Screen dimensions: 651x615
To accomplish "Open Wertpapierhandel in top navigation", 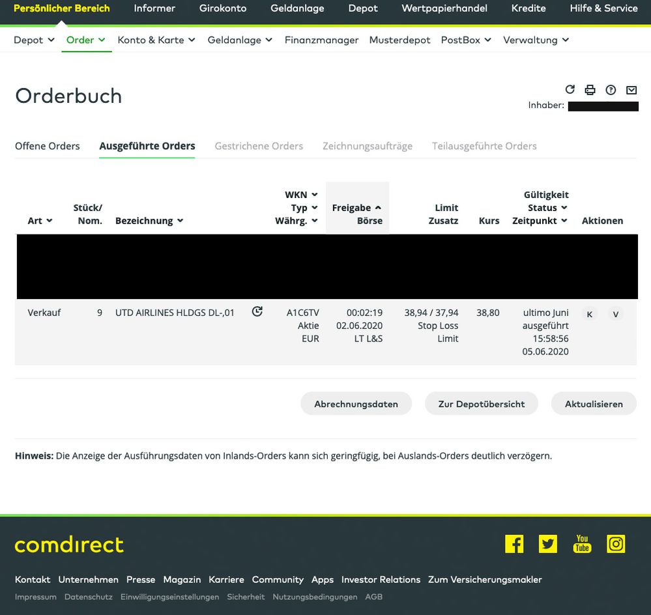I will (x=444, y=8).
